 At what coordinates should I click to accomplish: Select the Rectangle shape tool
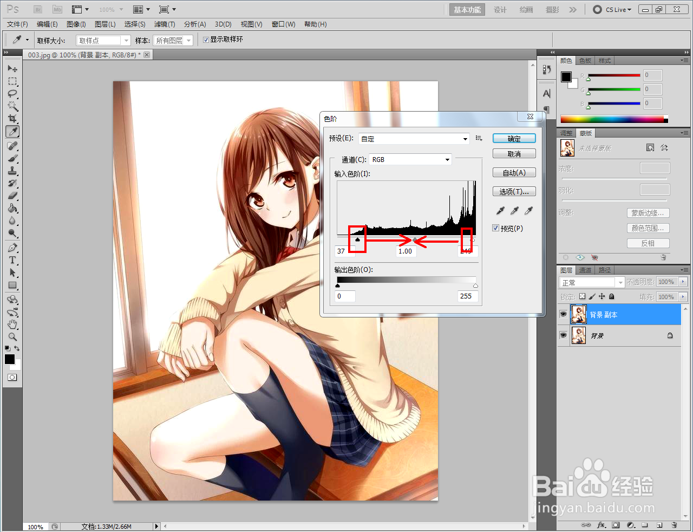[x=12, y=285]
